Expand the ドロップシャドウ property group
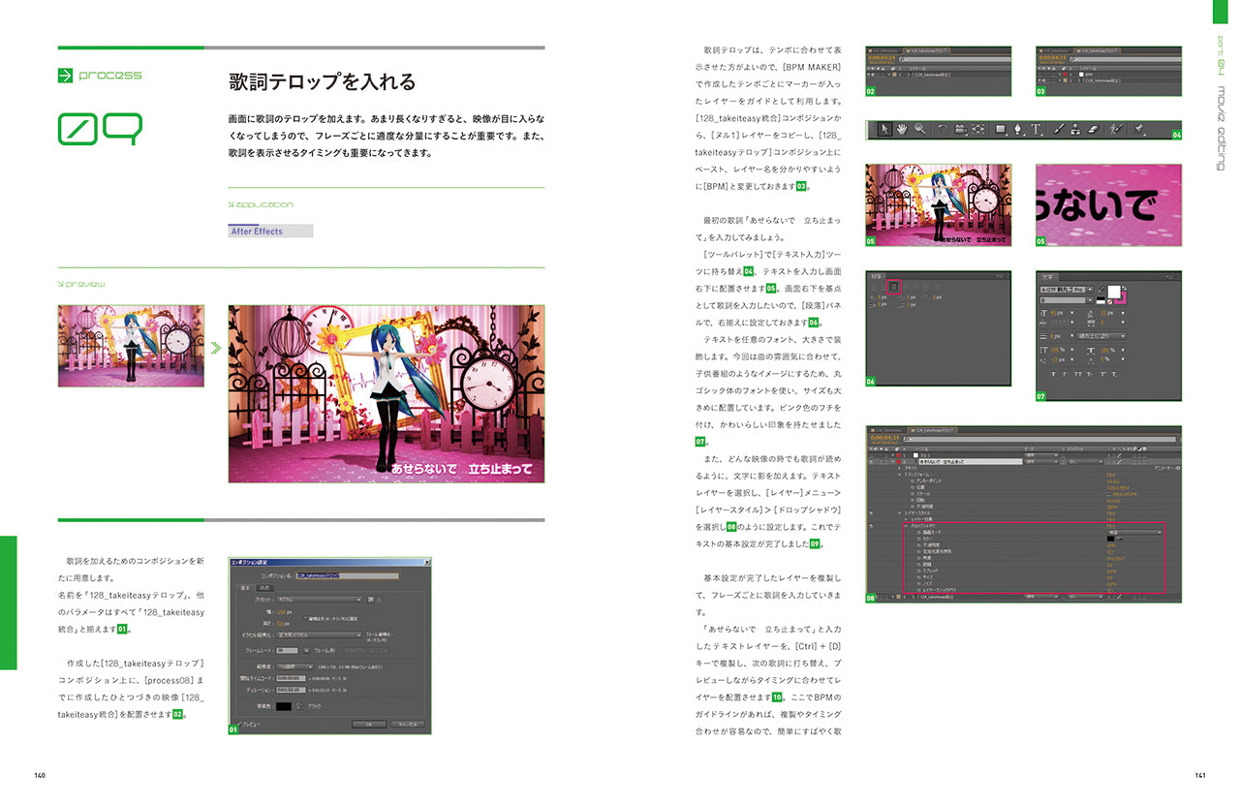This screenshot has height=804, width=1240. click(x=908, y=525)
